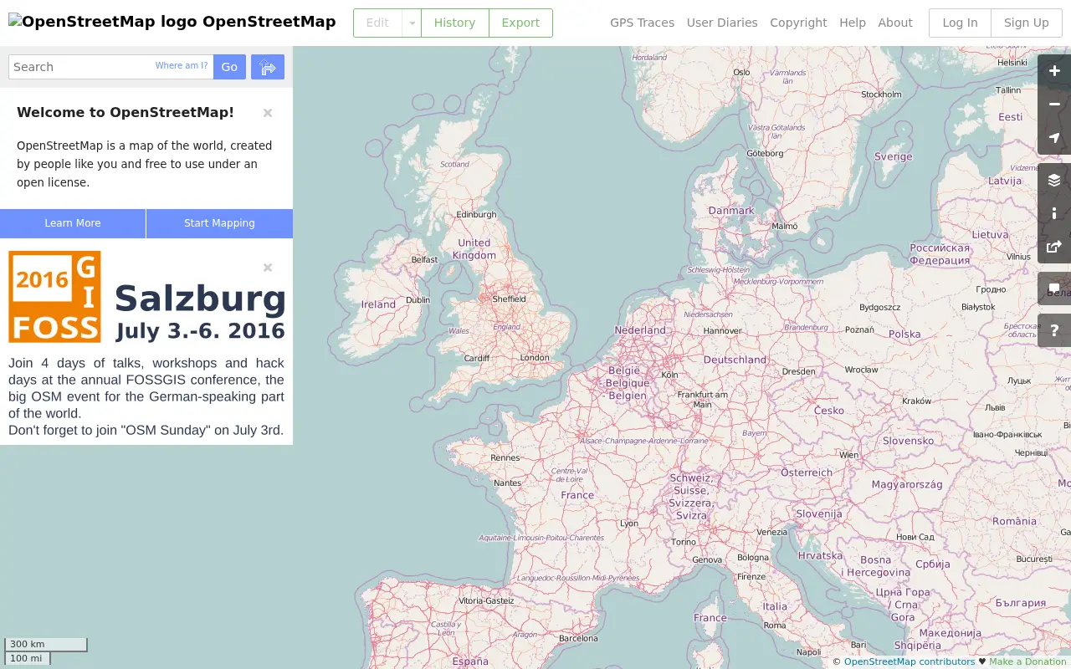Click the OpenStreetMap logo
The height and width of the screenshot is (669, 1071).
(x=172, y=23)
